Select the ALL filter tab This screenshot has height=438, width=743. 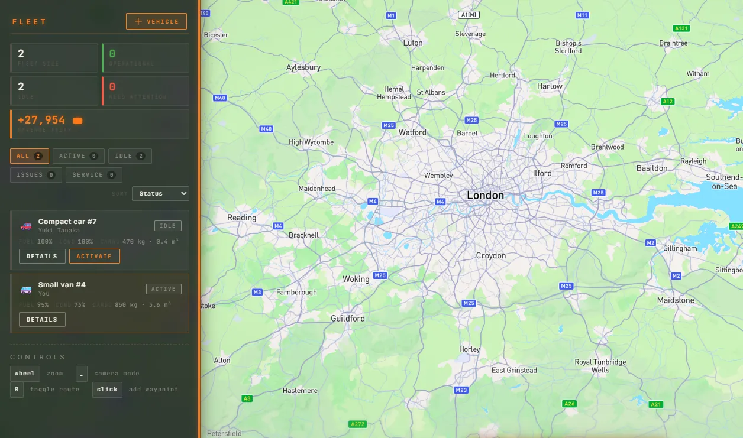click(x=30, y=156)
